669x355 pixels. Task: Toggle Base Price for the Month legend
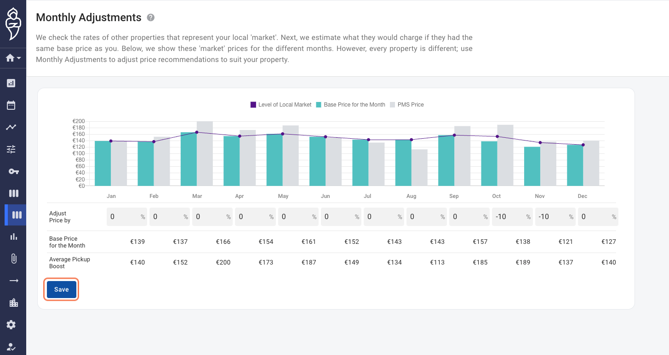[x=350, y=105]
